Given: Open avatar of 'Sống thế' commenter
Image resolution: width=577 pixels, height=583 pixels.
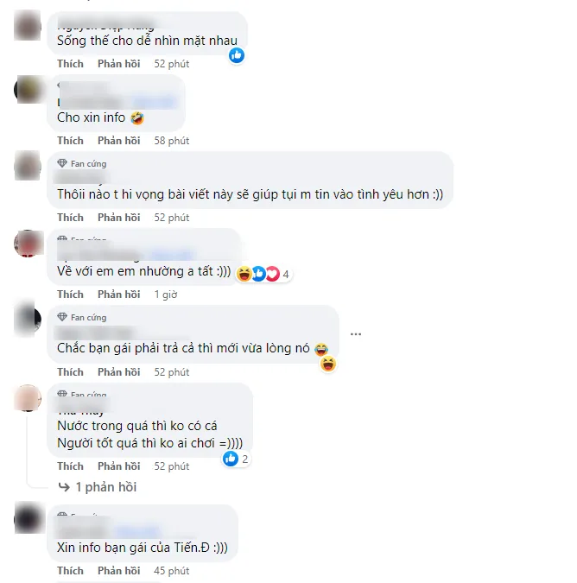Looking at the screenshot, I should 28,25.
